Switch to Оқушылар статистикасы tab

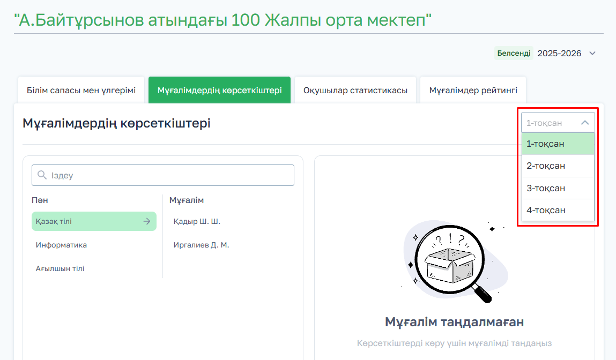[355, 90]
